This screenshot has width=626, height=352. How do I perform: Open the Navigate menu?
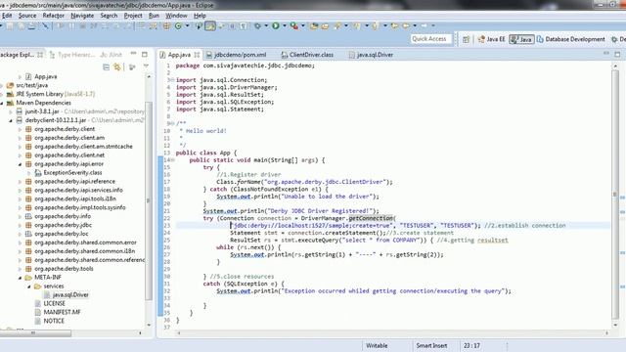click(x=82, y=16)
